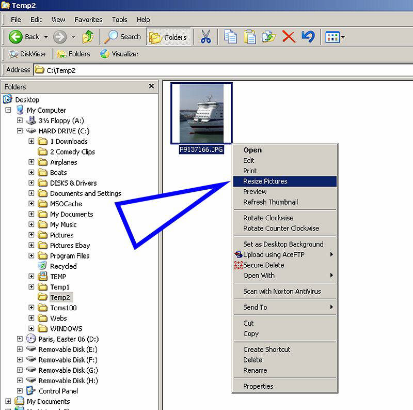Open the Favorites menu
The width and height of the screenshot is (413, 410).
coord(88,20)
